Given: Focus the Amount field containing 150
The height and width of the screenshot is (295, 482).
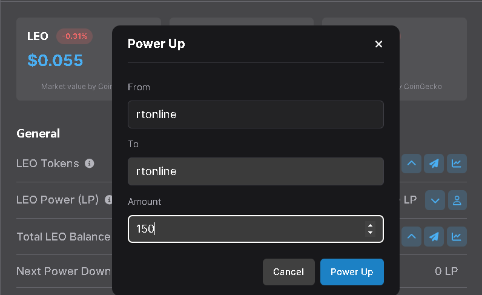Looking at the screenshot, I should pos(256,229).
